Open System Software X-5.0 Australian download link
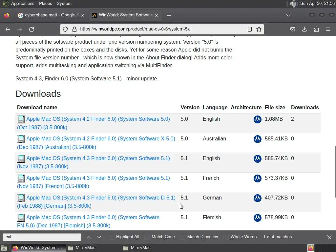This screenshot has height=252, width=336. (x=96, y=143)
